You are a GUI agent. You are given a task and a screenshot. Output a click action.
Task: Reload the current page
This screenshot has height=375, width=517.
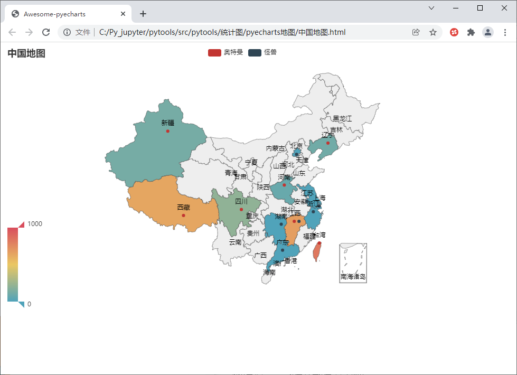click(x=46, y=32)
